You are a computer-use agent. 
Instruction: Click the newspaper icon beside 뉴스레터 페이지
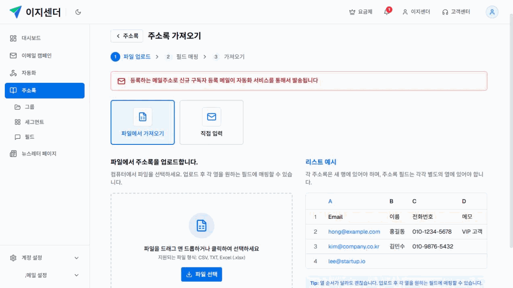tap(13, 154)
